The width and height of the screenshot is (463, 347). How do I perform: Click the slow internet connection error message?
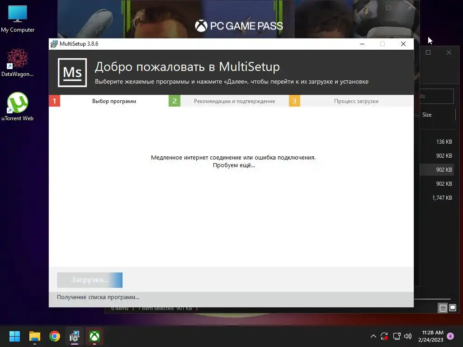[x=233, y=158]
